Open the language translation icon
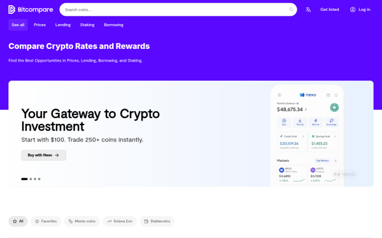 click(x=308, y=10)
